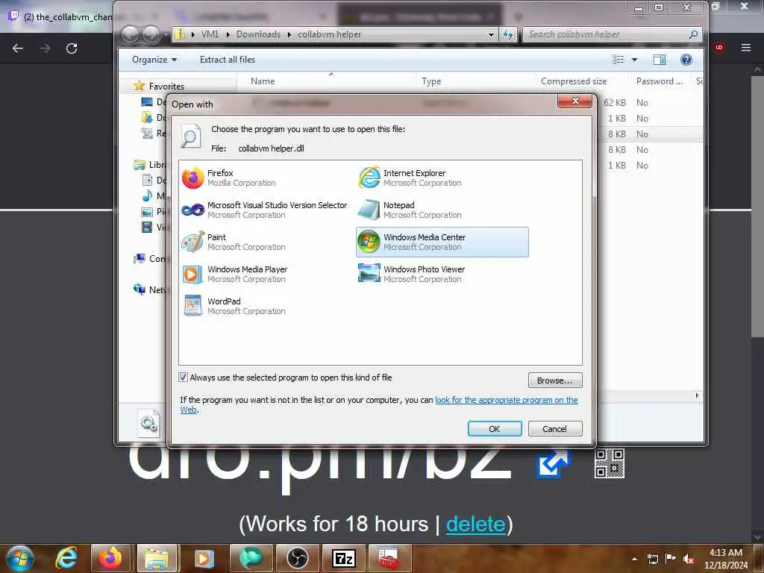Click the 8 KB size cell in highlighted row
Viewport: 764px width, 573px height.
[617, 134]
